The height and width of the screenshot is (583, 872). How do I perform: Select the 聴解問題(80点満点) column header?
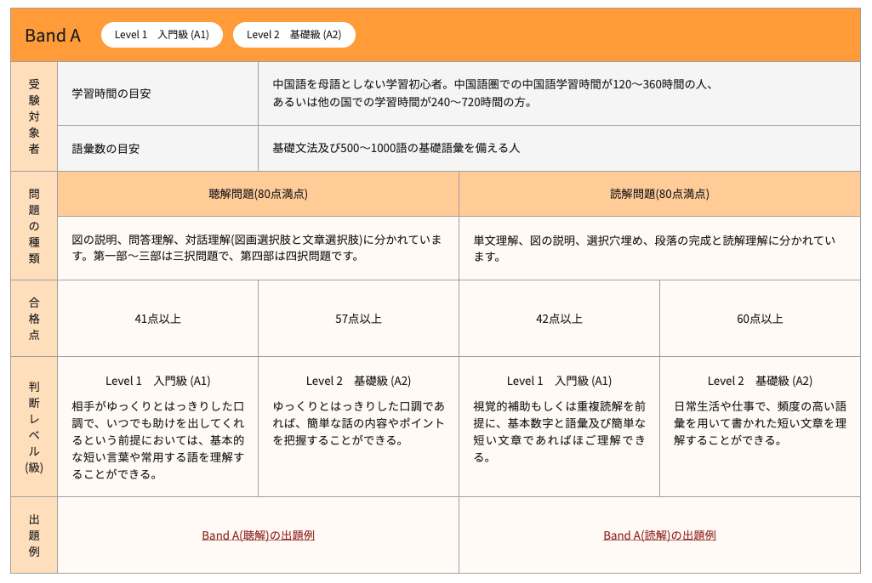coord(258,194)
